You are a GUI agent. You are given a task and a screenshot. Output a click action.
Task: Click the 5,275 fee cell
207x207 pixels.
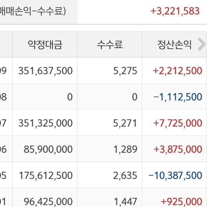[125, 71]
